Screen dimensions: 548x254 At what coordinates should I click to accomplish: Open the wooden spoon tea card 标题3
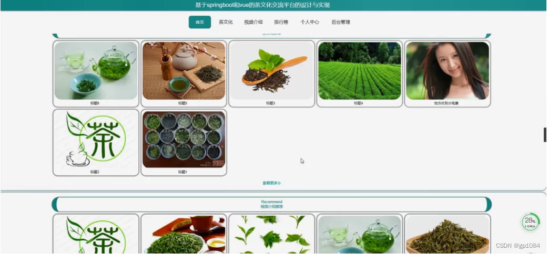tap(271, 71)
